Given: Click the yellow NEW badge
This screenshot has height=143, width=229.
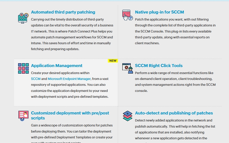Looking at the screenshot, I should (x=113, y=61).
